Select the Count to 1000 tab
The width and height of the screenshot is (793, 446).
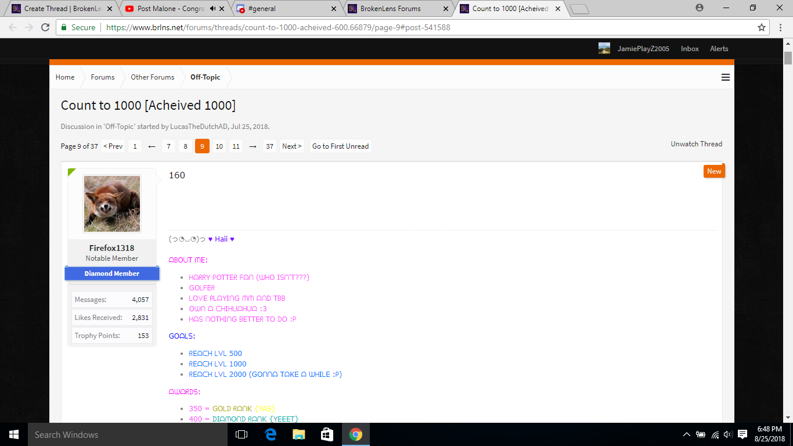click(x=510, y=9)
